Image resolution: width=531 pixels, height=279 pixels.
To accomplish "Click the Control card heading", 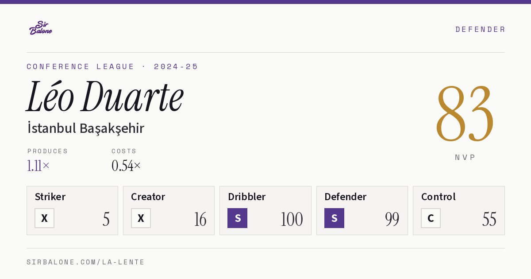I will coord(438,197).
